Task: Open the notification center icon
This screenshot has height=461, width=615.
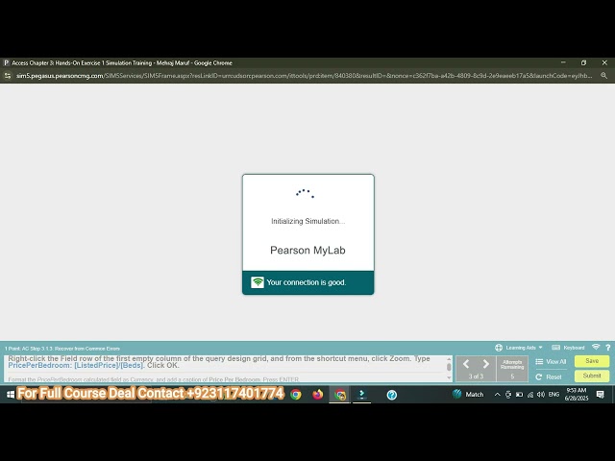Action: (600, 395)
